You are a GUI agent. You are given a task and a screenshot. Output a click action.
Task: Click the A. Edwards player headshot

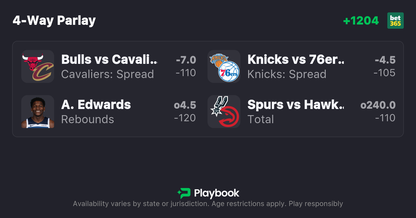tap(38, 112)
